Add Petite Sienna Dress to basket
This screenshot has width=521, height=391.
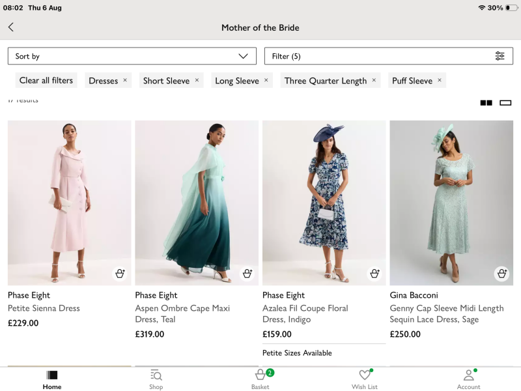pos(120,273)
